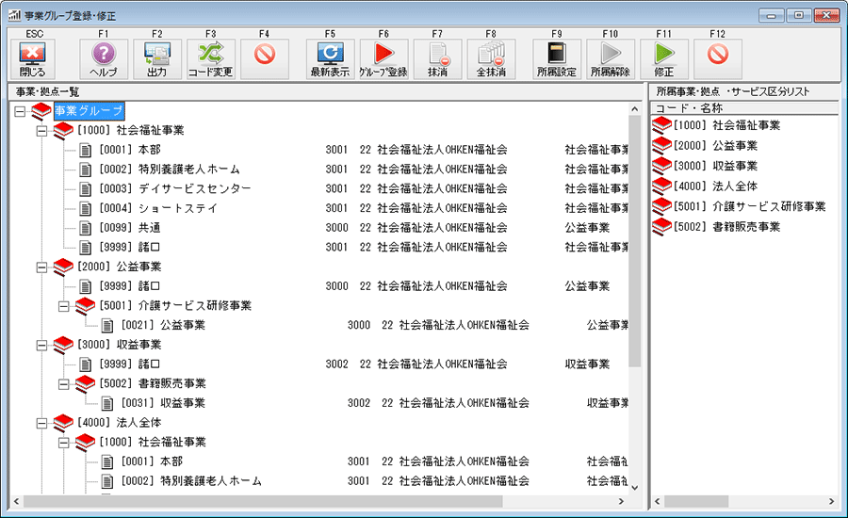Viewport: 848px width, 518px height.
Task: Click right list horizontal scrollbar right arrow
Action: click(x=831, y=501)
